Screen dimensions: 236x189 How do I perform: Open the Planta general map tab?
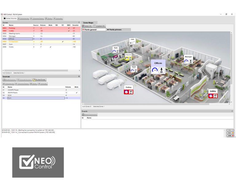pyautogui.click(x=94, y=30)
